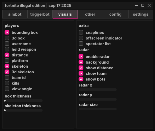Click the window title text 'fortnite illegal edition'
Image resolution: width=155 pixels, height=131 pixels.
25,6
